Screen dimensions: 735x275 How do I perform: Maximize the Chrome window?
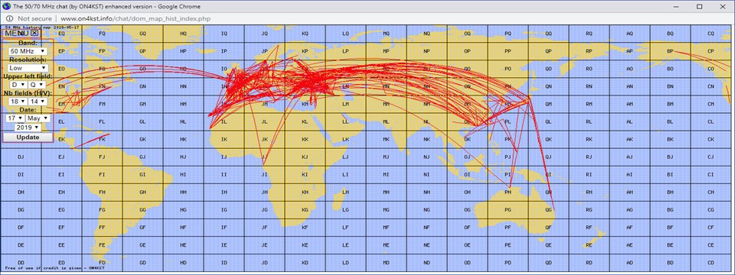click(699, 6)
